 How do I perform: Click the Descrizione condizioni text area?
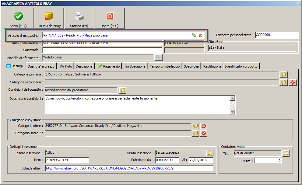[138, 105]
